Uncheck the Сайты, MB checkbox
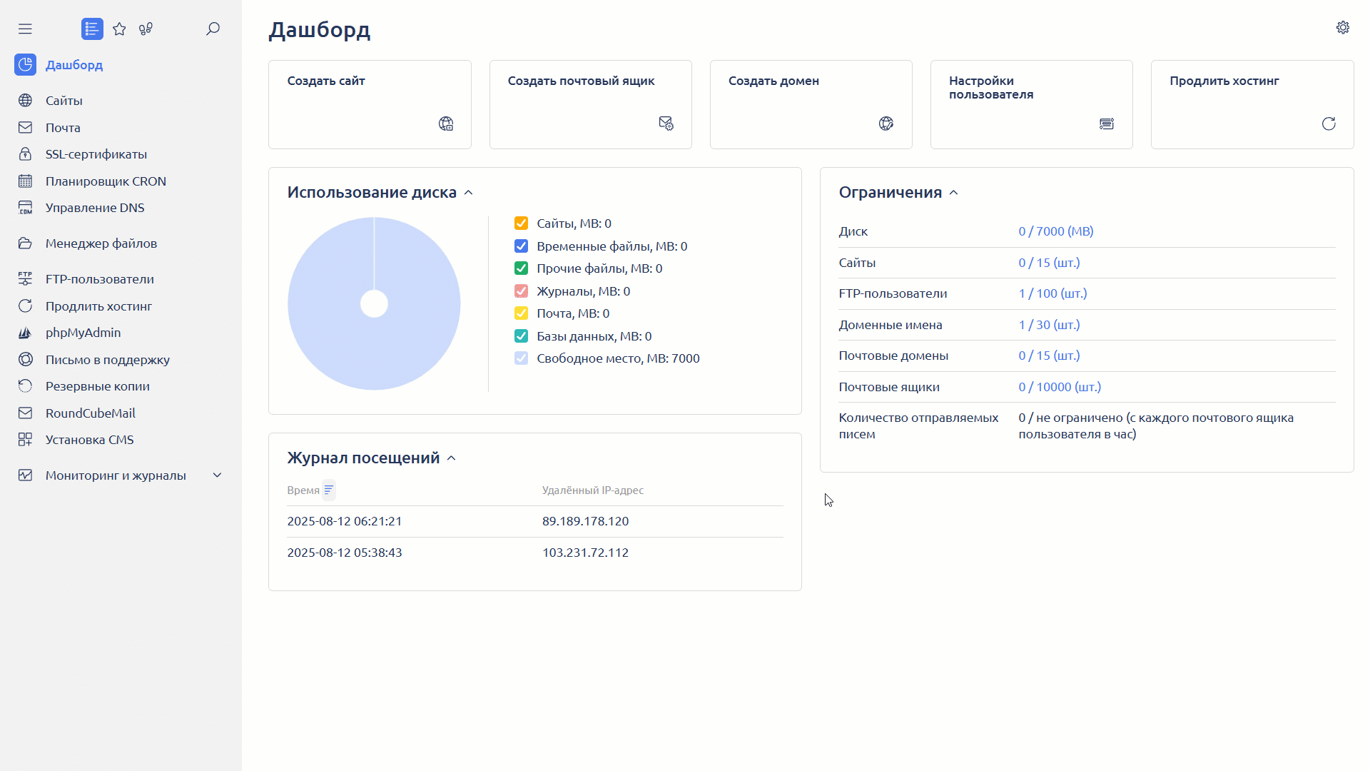The width and height of the screenshot is (1370, 771). point(521,223)
